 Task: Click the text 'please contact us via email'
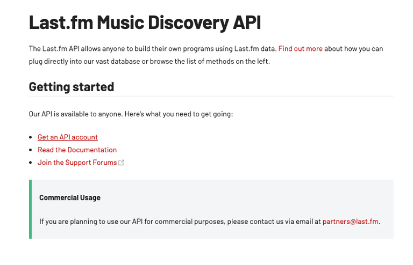coord(274,222)
